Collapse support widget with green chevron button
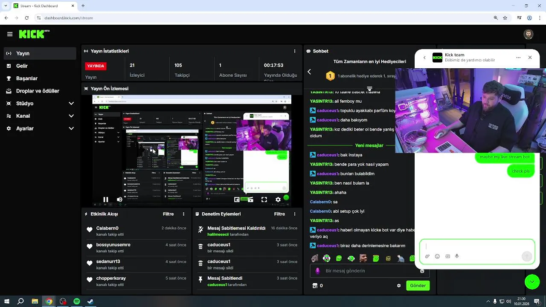Viewport: 546px width, 307px height. (x=532, y=282)
